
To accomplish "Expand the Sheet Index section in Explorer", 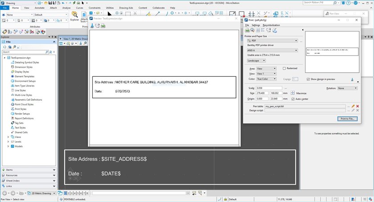I will [x=29, y=181].
